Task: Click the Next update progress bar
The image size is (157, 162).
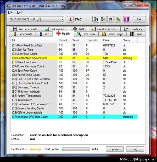Action: (76, 149)
